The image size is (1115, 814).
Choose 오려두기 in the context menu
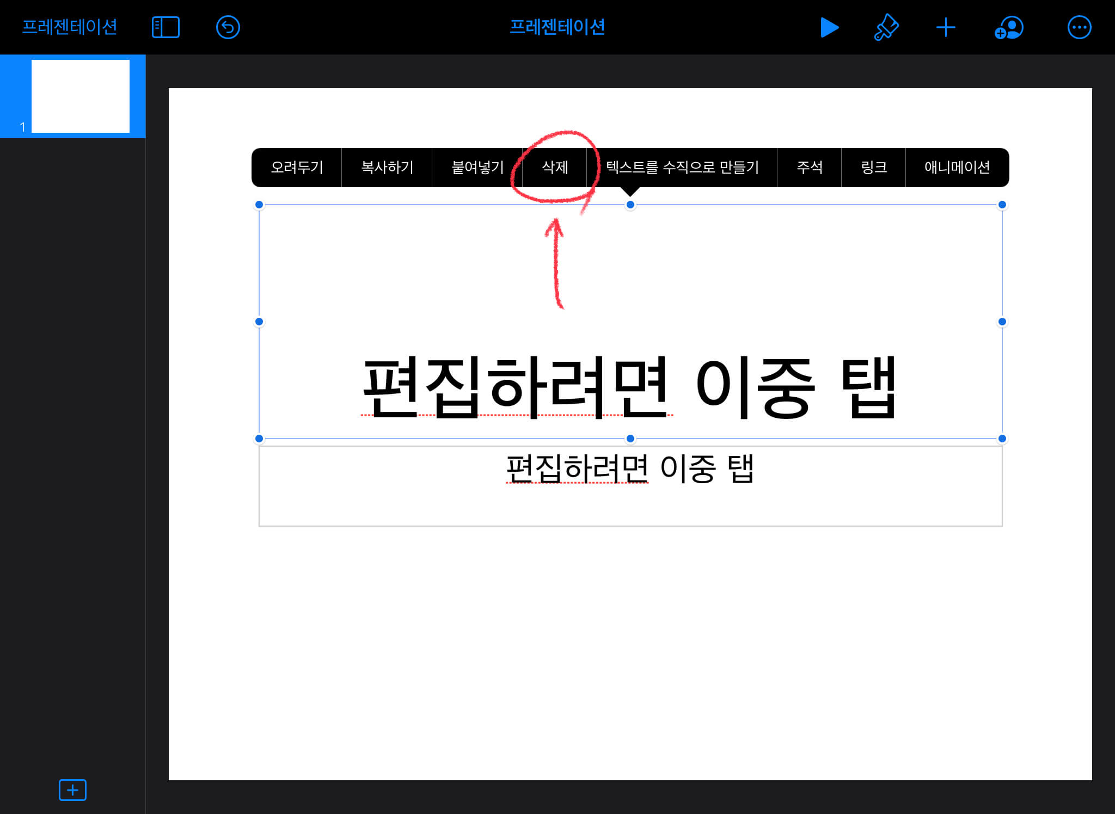click(297, 168)
